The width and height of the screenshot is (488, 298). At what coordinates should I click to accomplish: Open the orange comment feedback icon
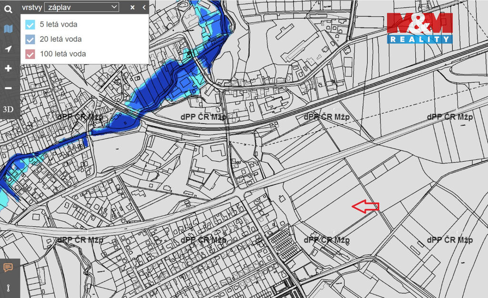(x=8, y=267)
